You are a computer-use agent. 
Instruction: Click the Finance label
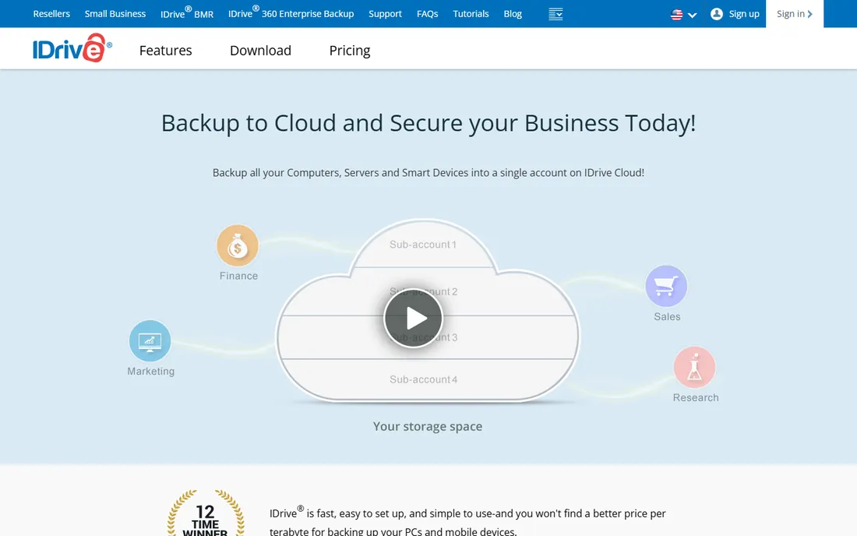coord(239,276)
